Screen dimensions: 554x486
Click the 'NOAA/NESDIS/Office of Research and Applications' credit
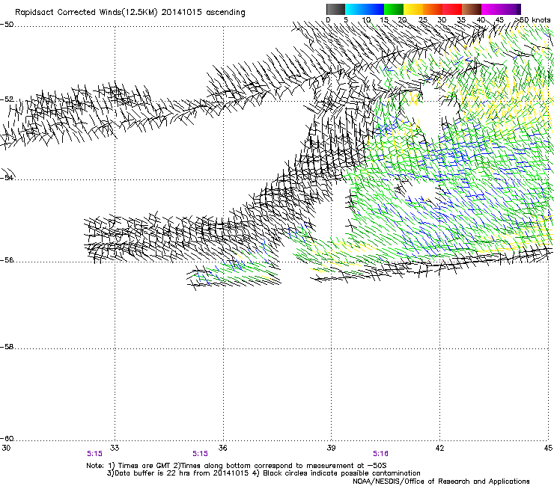tap(441, 482)
